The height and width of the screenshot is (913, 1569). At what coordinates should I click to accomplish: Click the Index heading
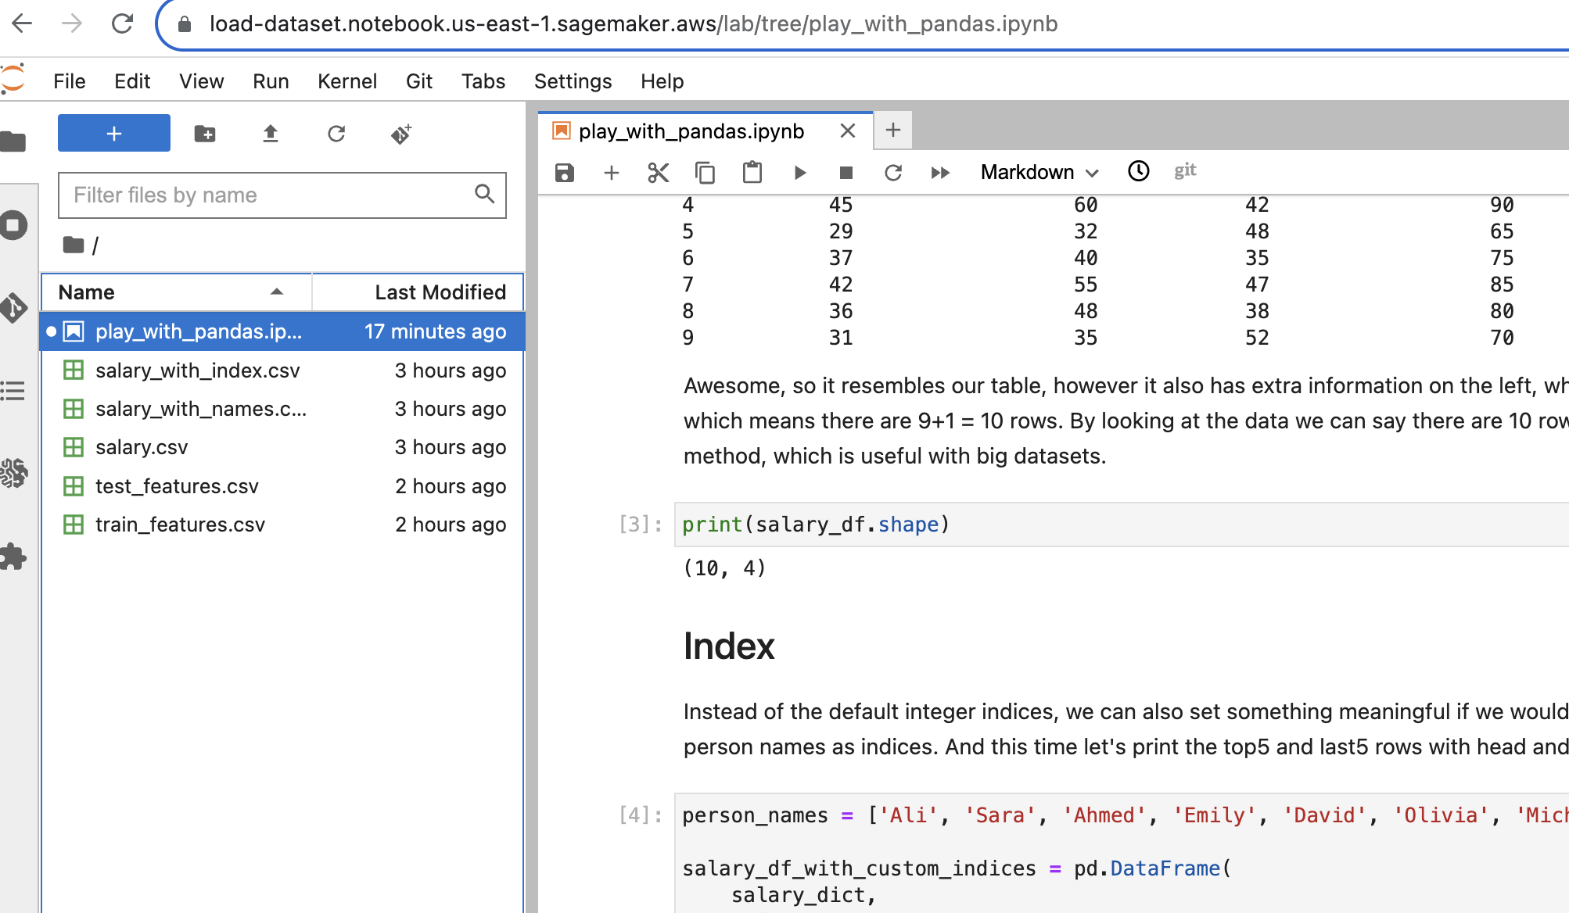coord(729,646)
